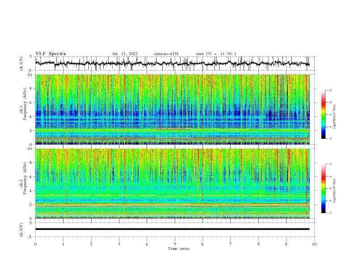
Task: Click the time axis tick label '2'
Action: coord(91,244)
